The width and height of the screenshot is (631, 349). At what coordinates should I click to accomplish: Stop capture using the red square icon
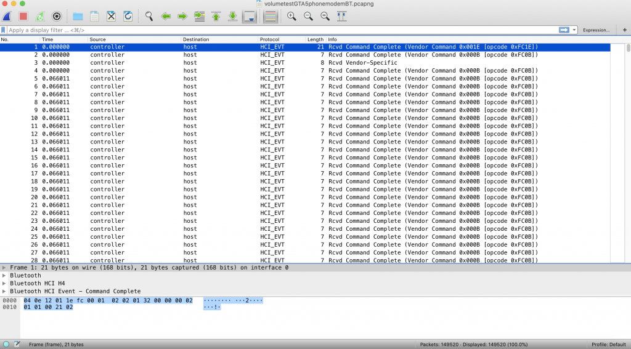23,16
